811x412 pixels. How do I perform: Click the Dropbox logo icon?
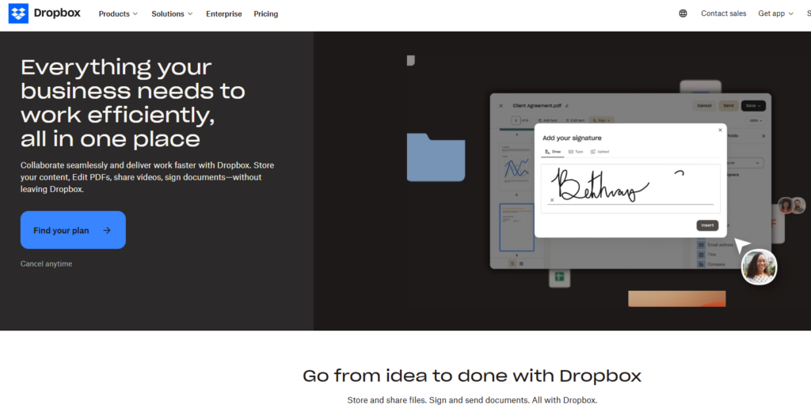pyautogui.click(x=18, y=13)
